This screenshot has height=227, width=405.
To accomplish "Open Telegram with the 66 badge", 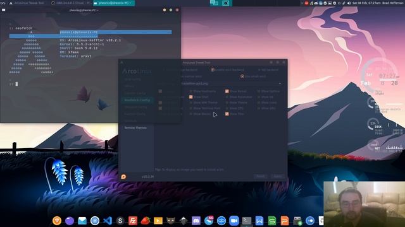I will tap(209, 220).
